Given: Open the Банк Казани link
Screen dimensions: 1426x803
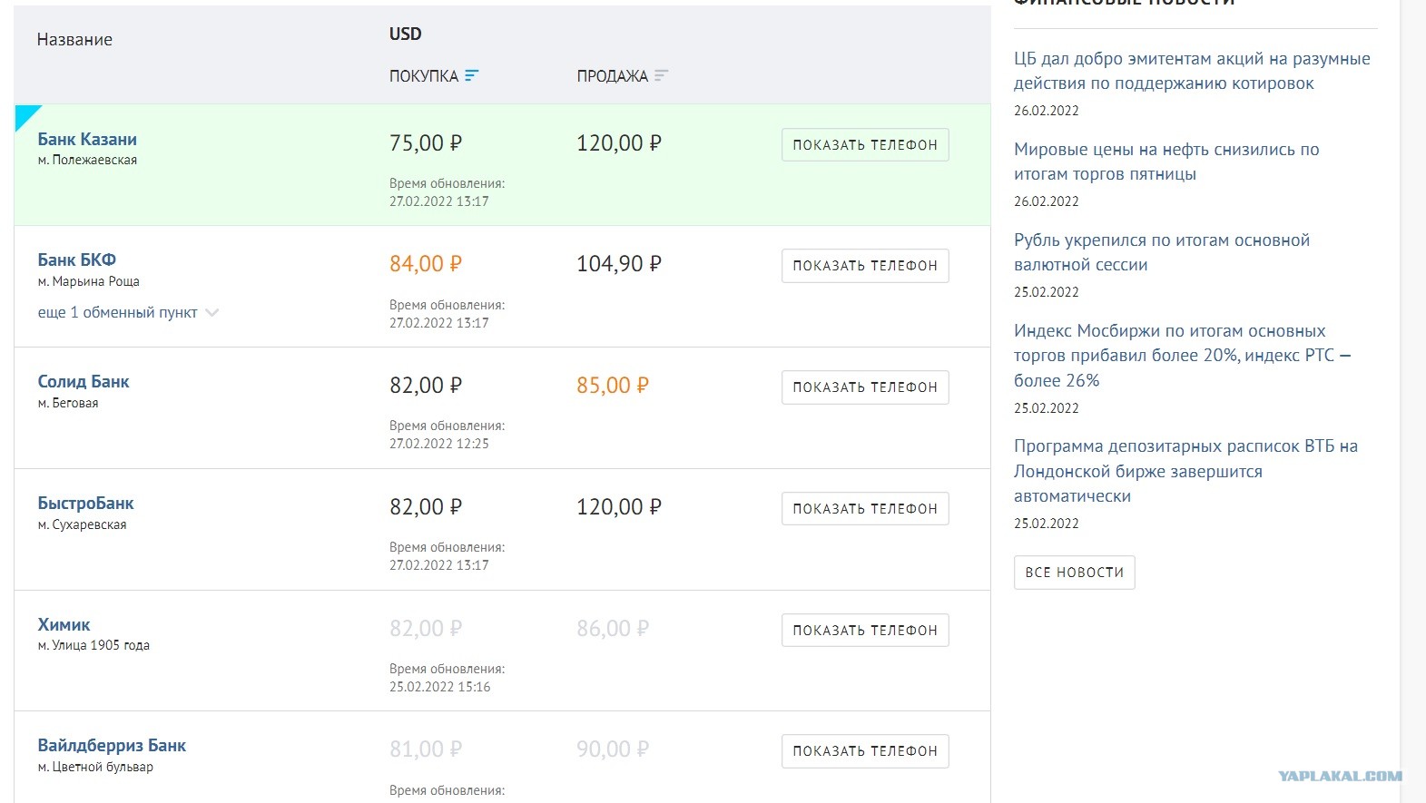Looking at the screenshot, I should [x=87, y=140].
